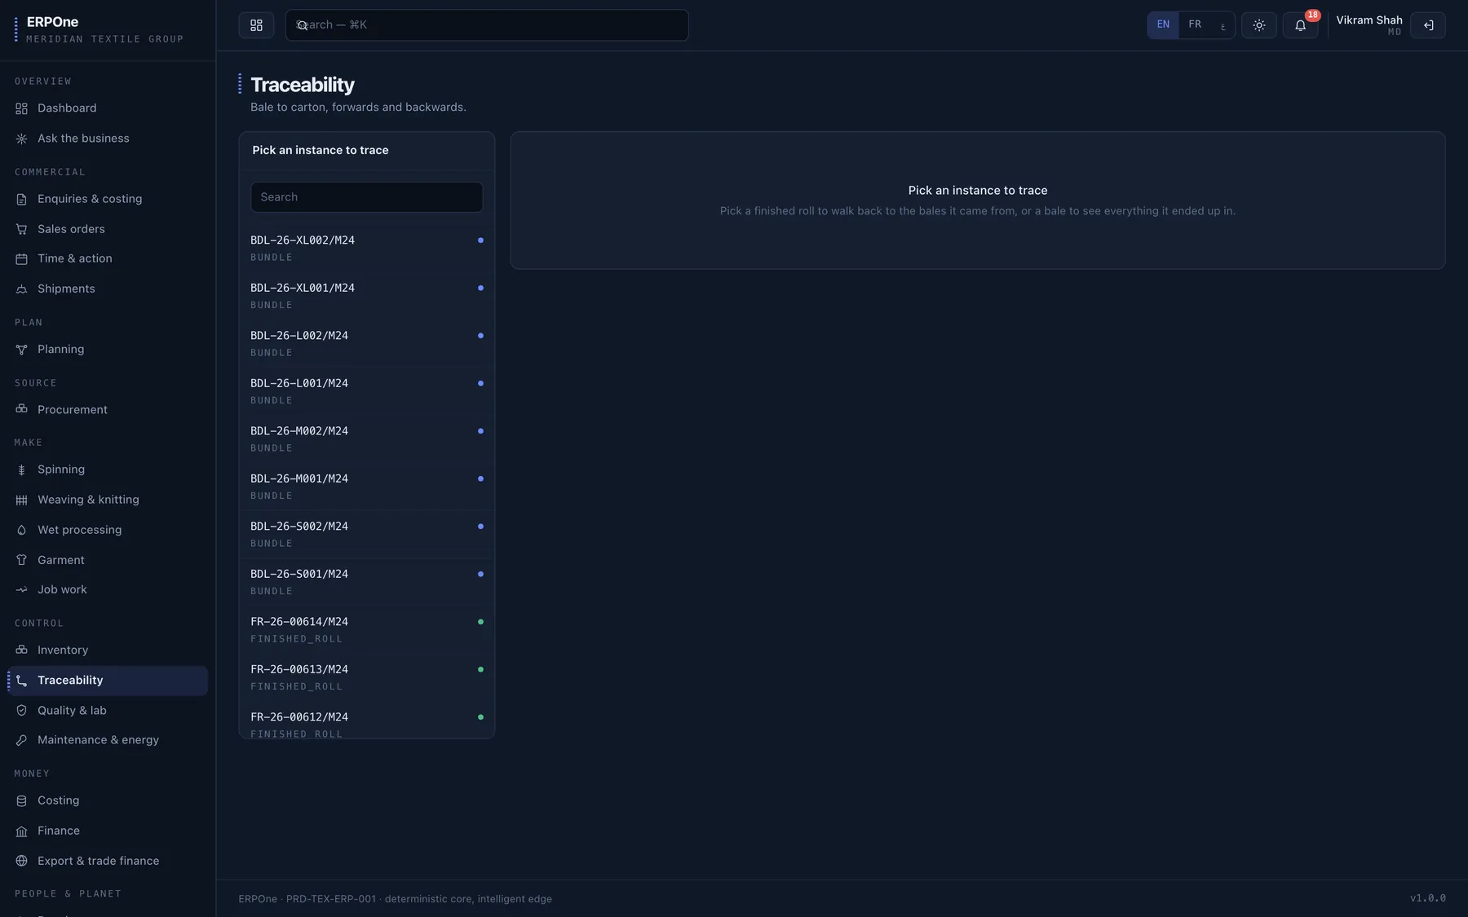Click the Finance bank icon

coord(21,831)
